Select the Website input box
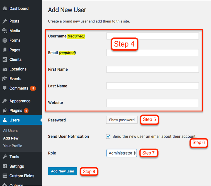Viewport: 211px width, 186px height. click(x=153, y=103)
